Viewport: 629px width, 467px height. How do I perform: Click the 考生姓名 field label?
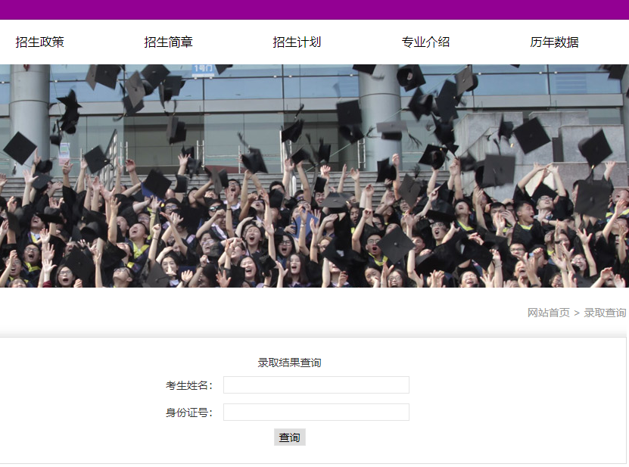pos(189,385)
